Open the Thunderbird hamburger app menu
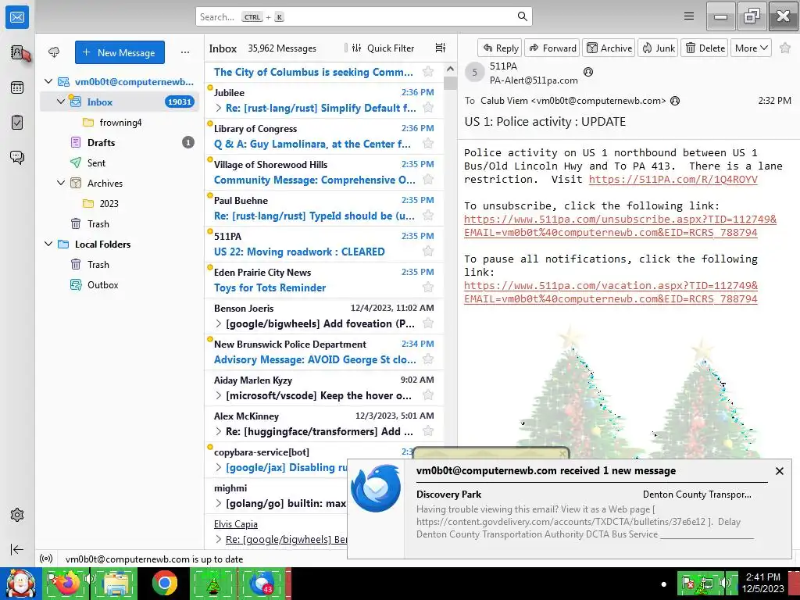This screenshot has height=600, width=800. coord(689,16)
